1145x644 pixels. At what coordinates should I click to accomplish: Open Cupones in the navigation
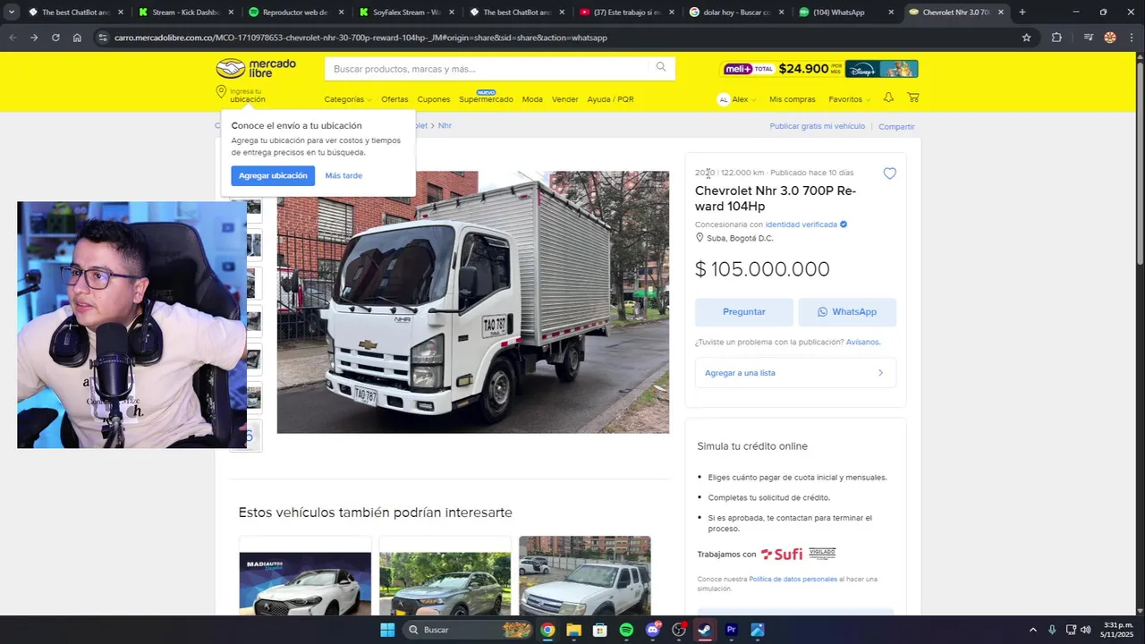(x=434, y=99)
